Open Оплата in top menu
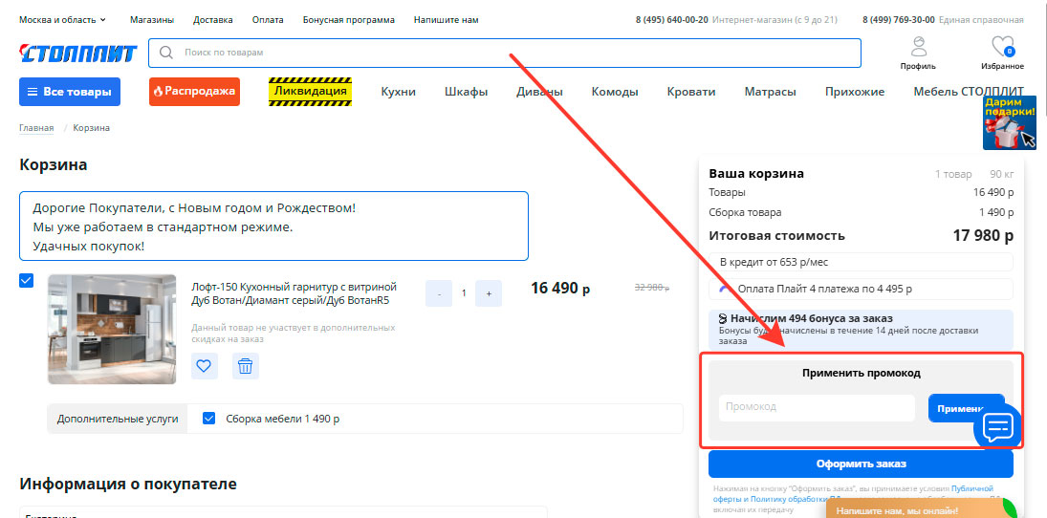This screenshot has height=518, width=1047. (x=268, y=20)
